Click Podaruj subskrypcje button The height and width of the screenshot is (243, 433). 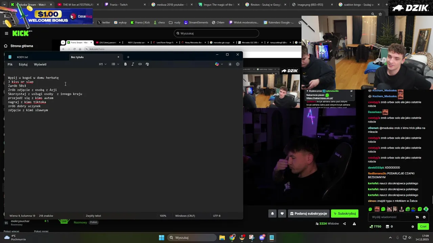point(309,213)
